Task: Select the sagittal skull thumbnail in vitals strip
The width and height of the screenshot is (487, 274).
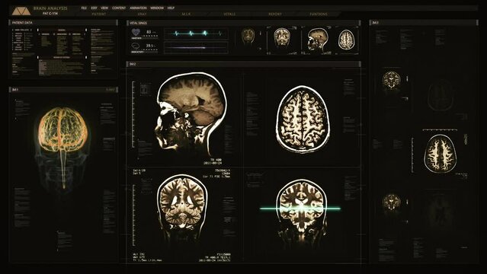Action: (317, 40)
